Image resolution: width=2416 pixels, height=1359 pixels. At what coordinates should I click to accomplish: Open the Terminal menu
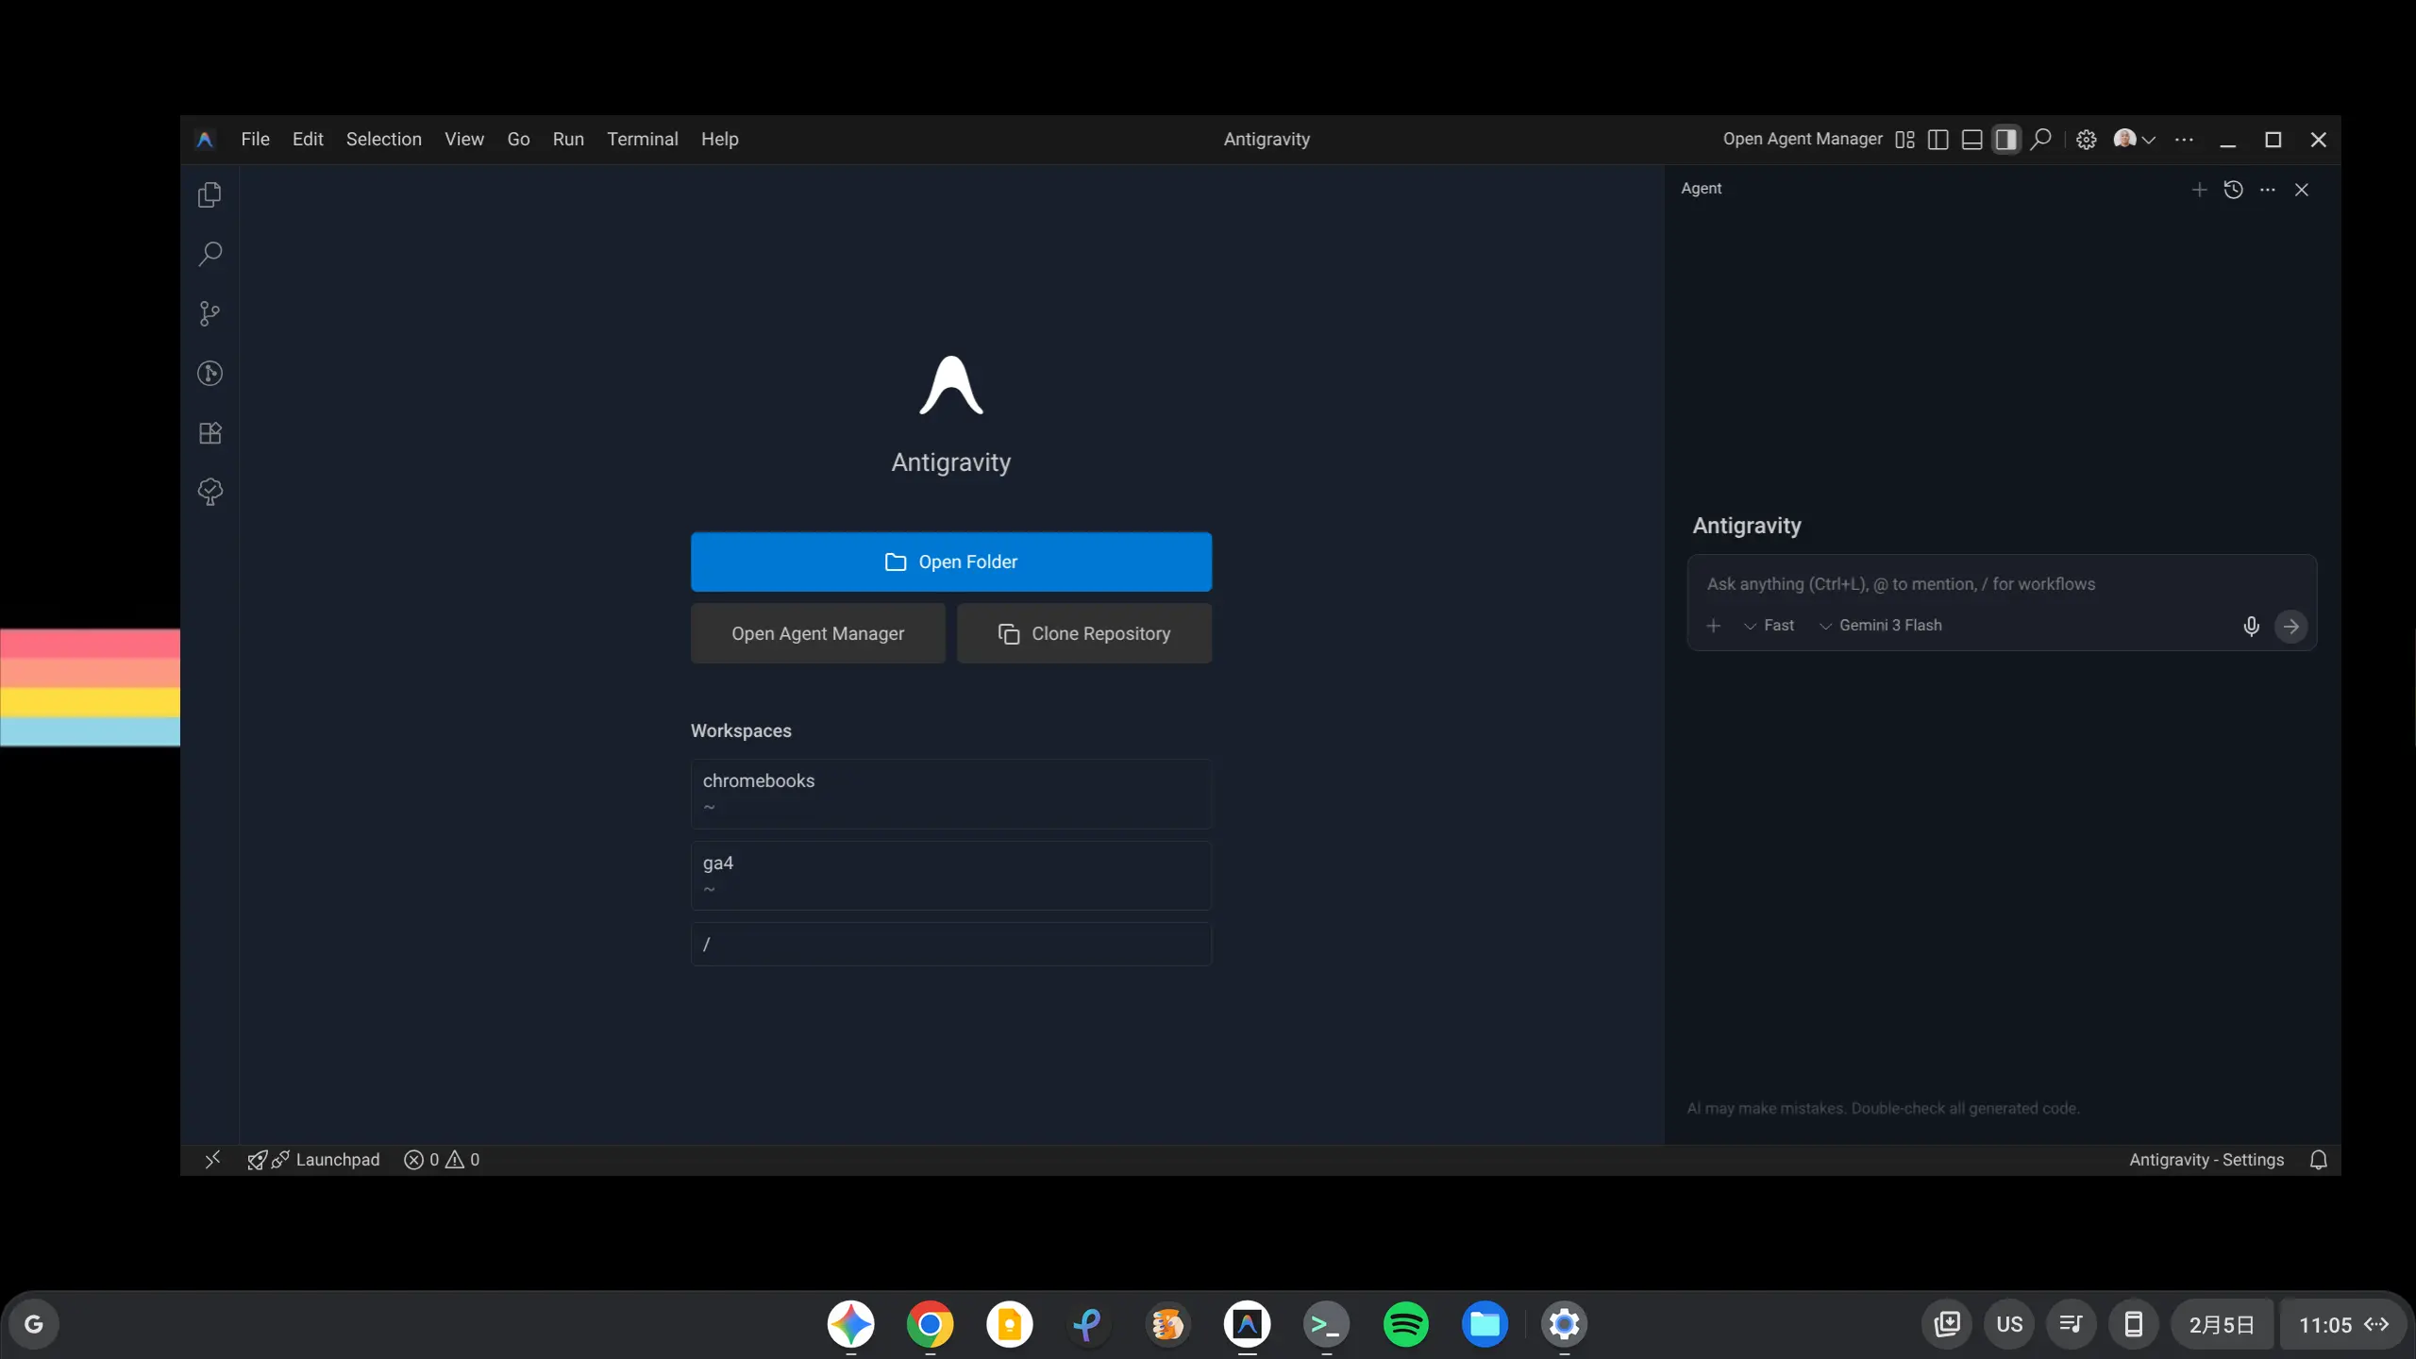642,140
